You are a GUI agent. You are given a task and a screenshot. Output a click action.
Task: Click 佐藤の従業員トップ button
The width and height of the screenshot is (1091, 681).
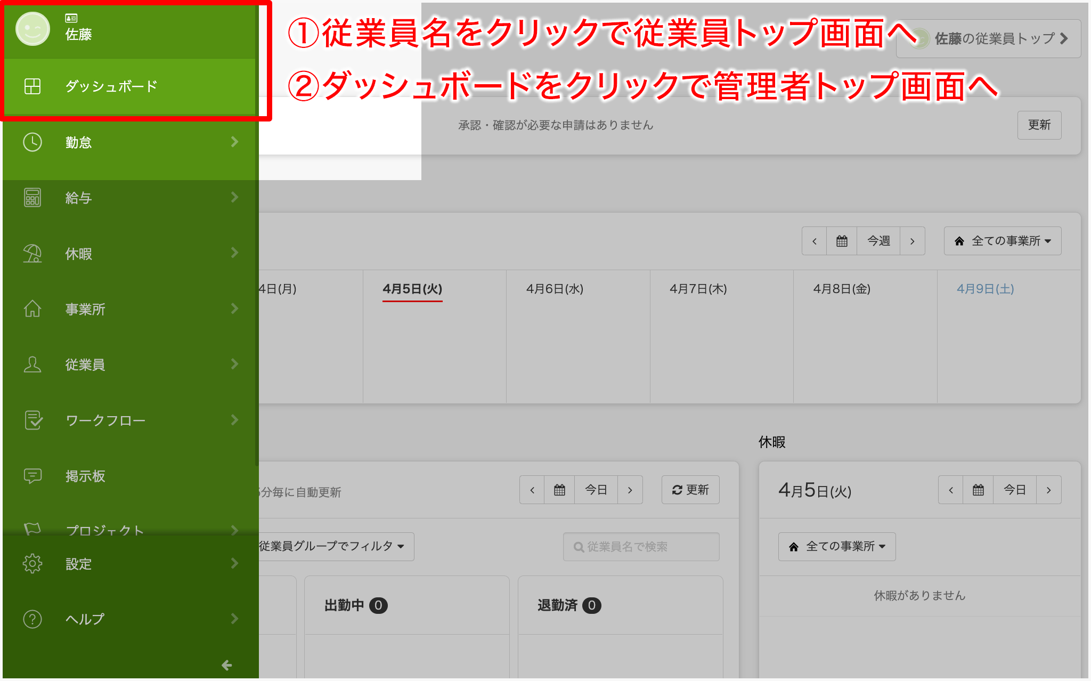[988, 38]
